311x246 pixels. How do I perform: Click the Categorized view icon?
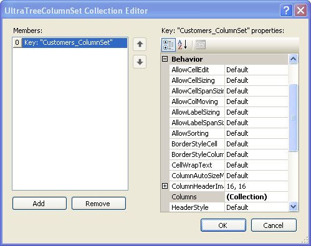click(x=168, y=45)
